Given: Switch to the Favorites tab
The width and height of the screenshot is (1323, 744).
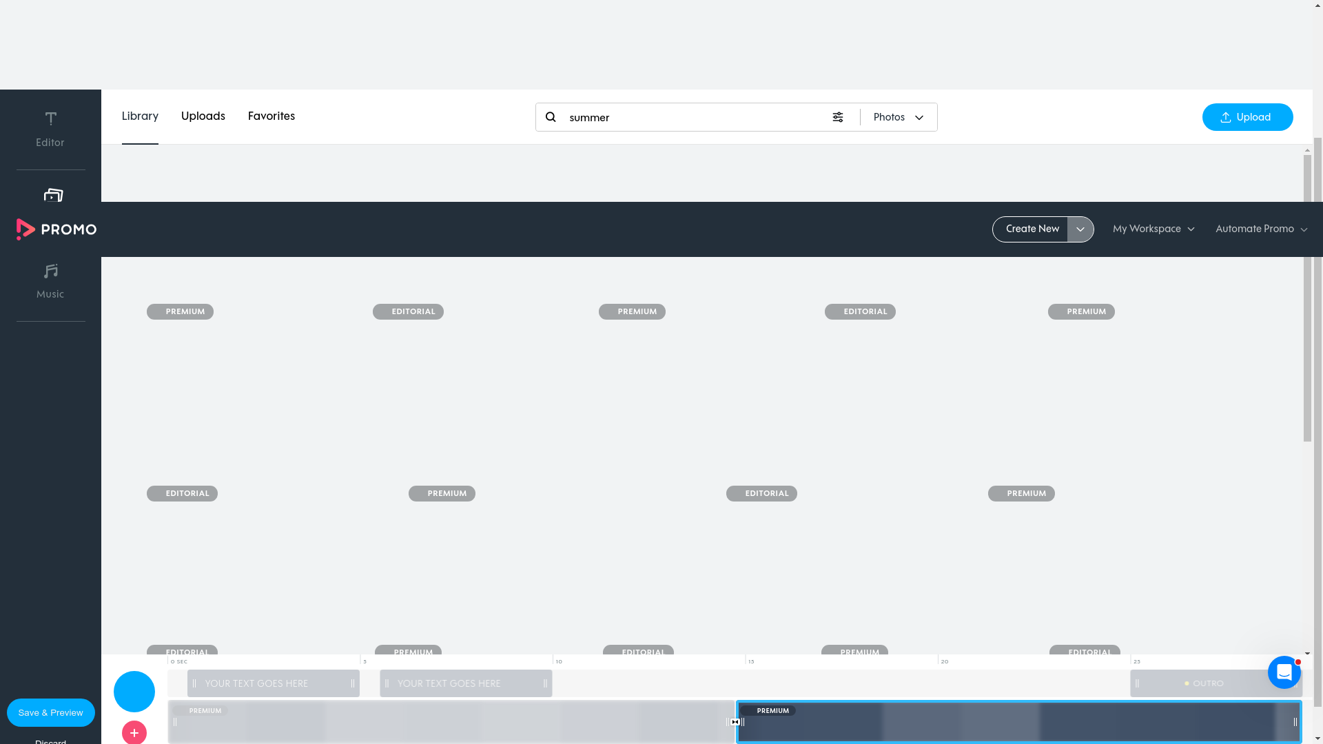Looking at the screenshot, I should coord(271,116).
